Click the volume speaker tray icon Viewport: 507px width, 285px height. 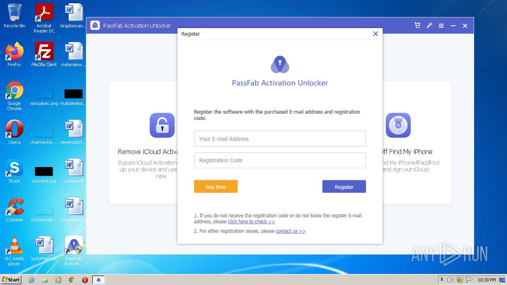point(450,280)
